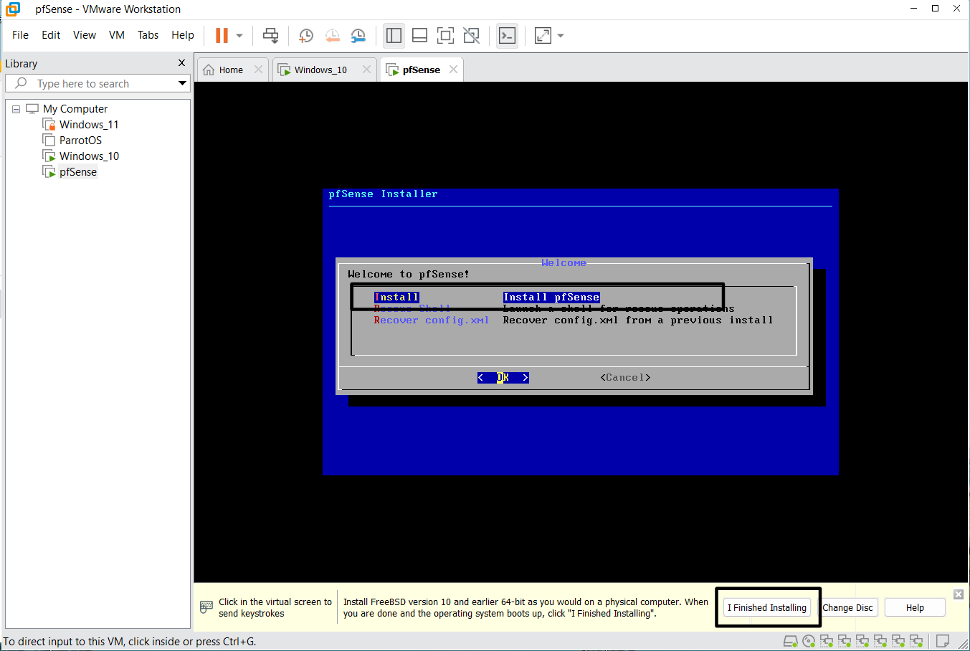Screen dimensions: 970x651
Task: Close the Windows_10 tab
Action: [367, 70]
